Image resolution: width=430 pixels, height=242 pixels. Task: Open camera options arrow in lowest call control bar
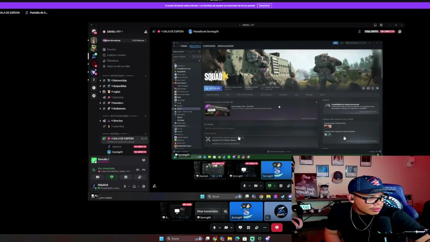tap(231, 228)
